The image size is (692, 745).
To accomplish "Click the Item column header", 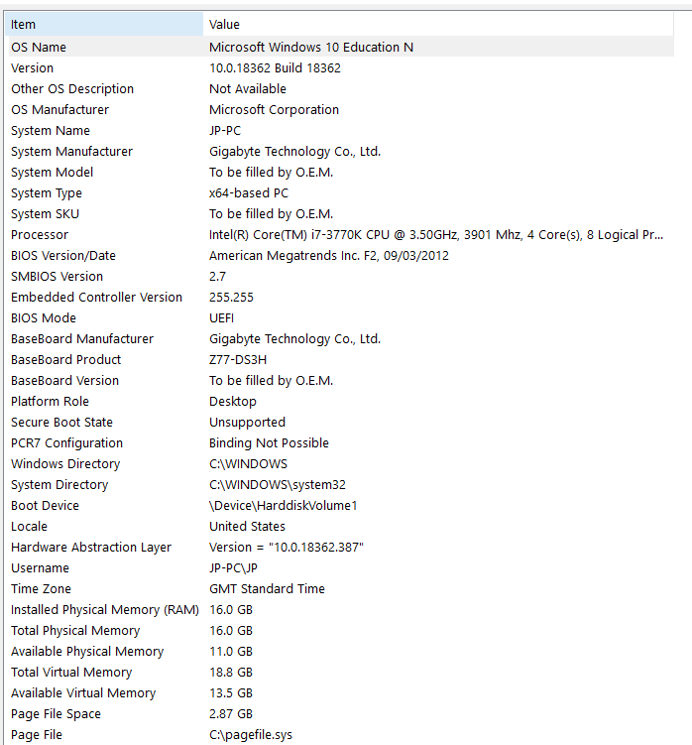I will (x=104, y=24).
